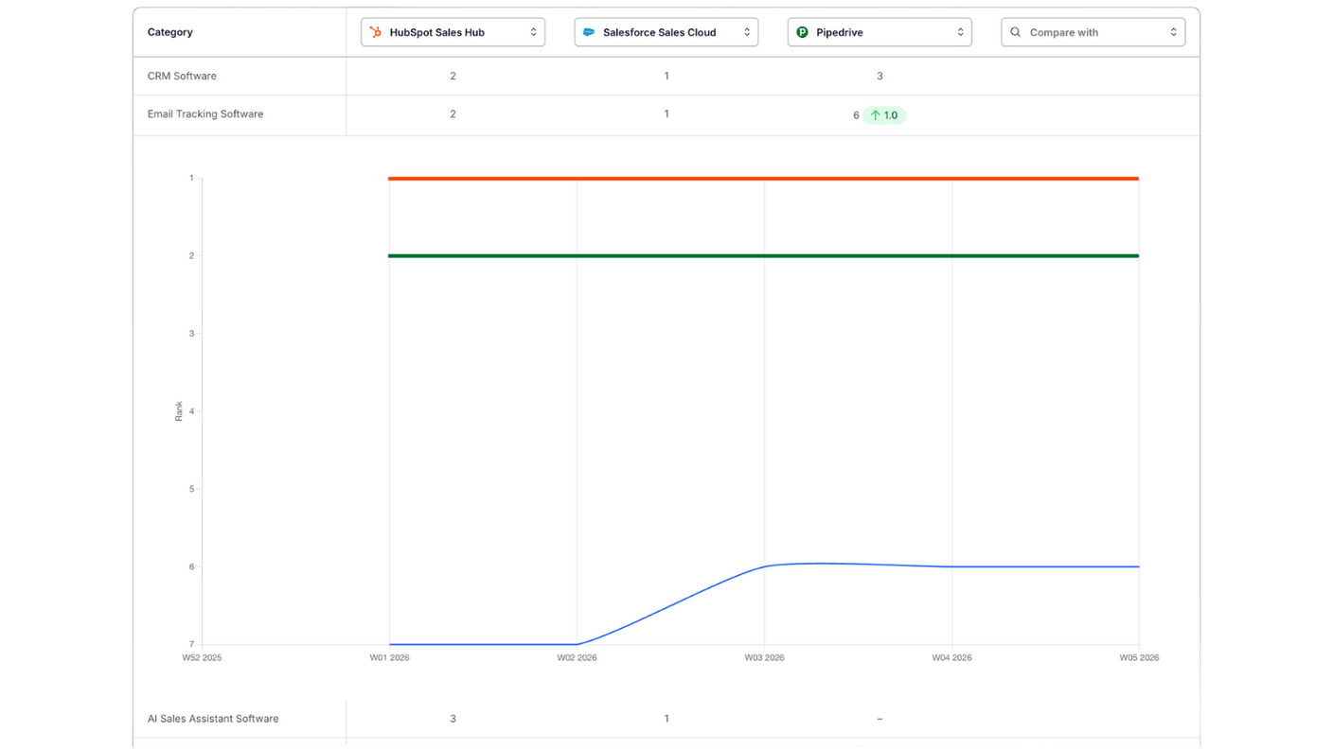Click Pipedrive's dash in AI Sales Assistant row
1333x749 pixels.
pyautogui.click(x=880, y=719)
